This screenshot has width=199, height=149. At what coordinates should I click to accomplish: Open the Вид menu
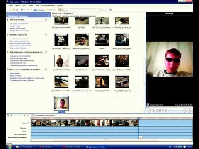pyautogui.click(x=24, y=5)
